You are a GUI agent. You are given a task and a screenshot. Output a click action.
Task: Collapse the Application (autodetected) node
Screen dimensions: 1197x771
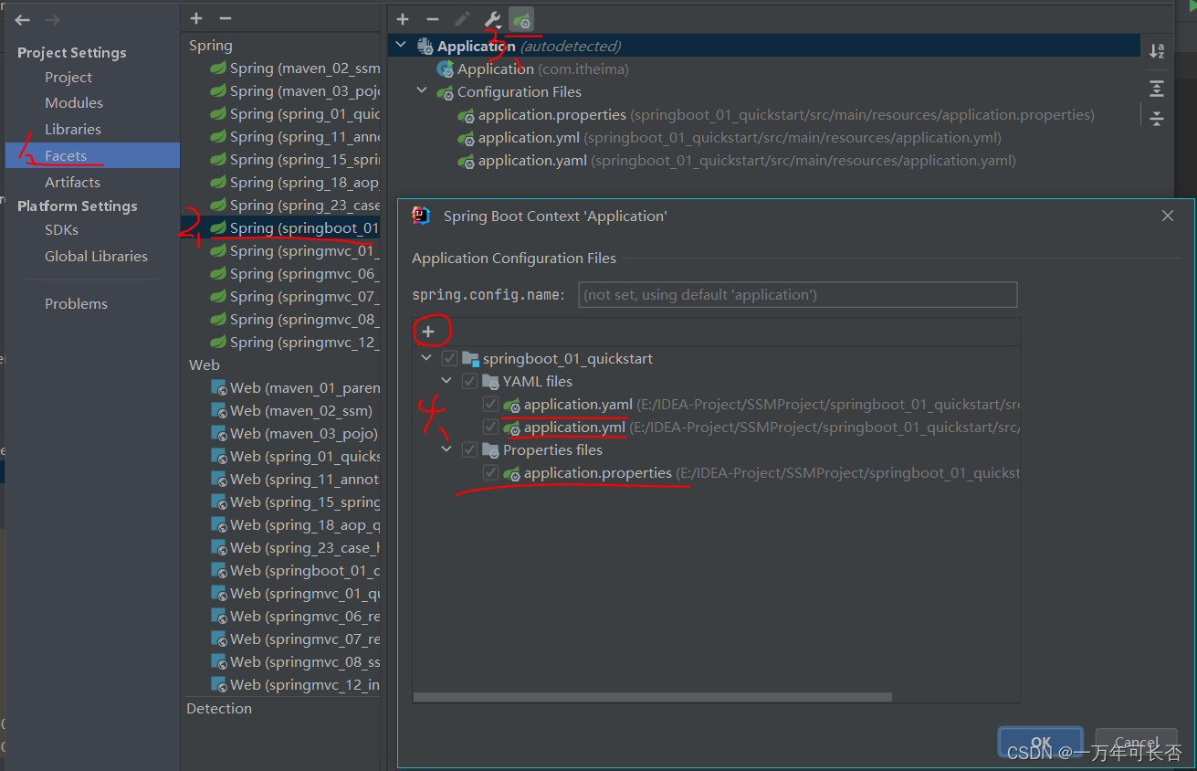(401, 46)
